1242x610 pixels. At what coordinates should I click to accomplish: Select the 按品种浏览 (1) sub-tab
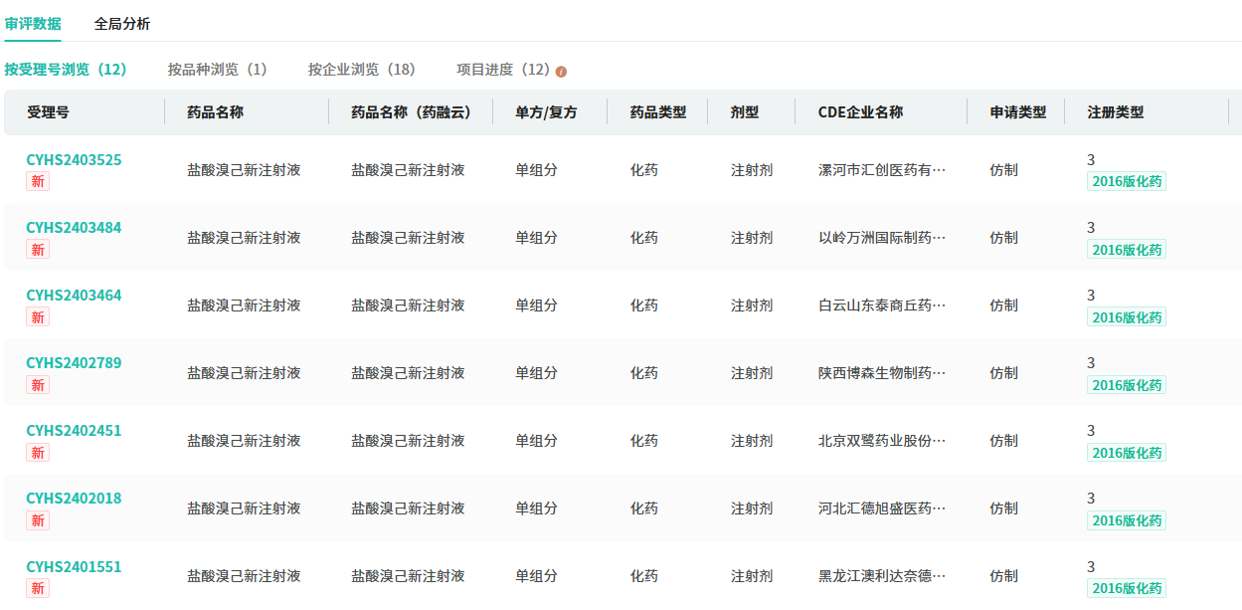click(218, 70)
